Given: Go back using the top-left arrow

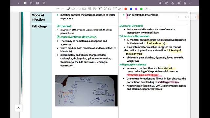Looking at the screenshot, I should (x=19, y=3).
